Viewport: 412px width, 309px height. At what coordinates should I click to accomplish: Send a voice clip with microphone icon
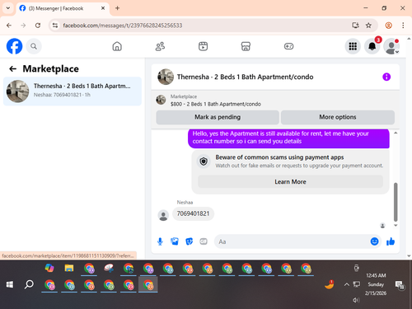pos(160,241)
